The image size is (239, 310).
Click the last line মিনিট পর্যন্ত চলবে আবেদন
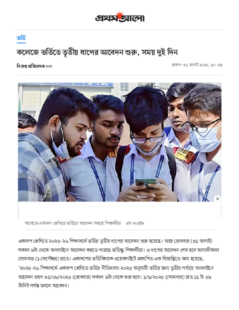pyautogui.click(x=44, y=286)
